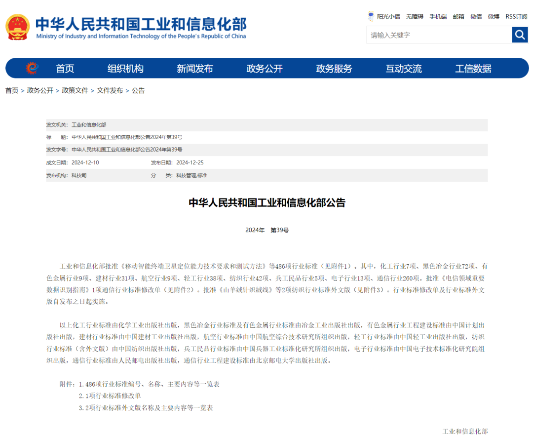Select 互动交流 in the navigation bar
This screenshot has height=437, width=533.
click(x=404, y=69)
